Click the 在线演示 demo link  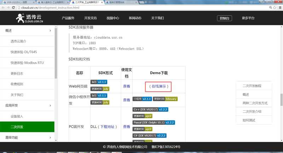click(158, 86)
